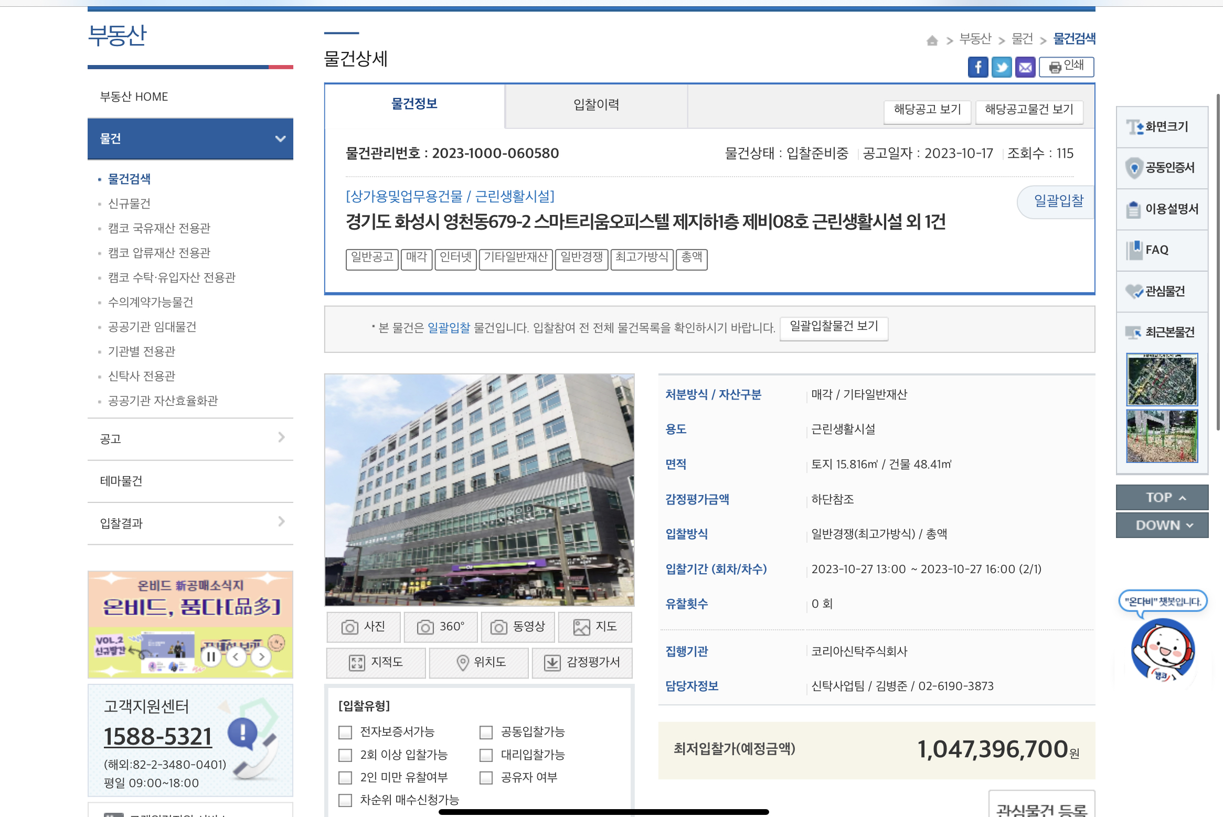Enable the 대리입찰가능 checkbox
Viewport: 1223px width, 817px height.
point(486,755)
